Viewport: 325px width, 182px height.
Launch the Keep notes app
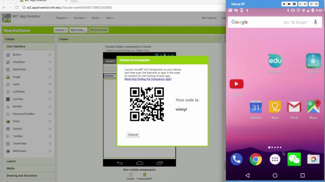275,107
